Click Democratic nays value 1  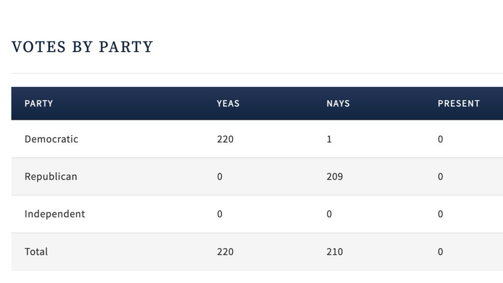tap(329, 139)
